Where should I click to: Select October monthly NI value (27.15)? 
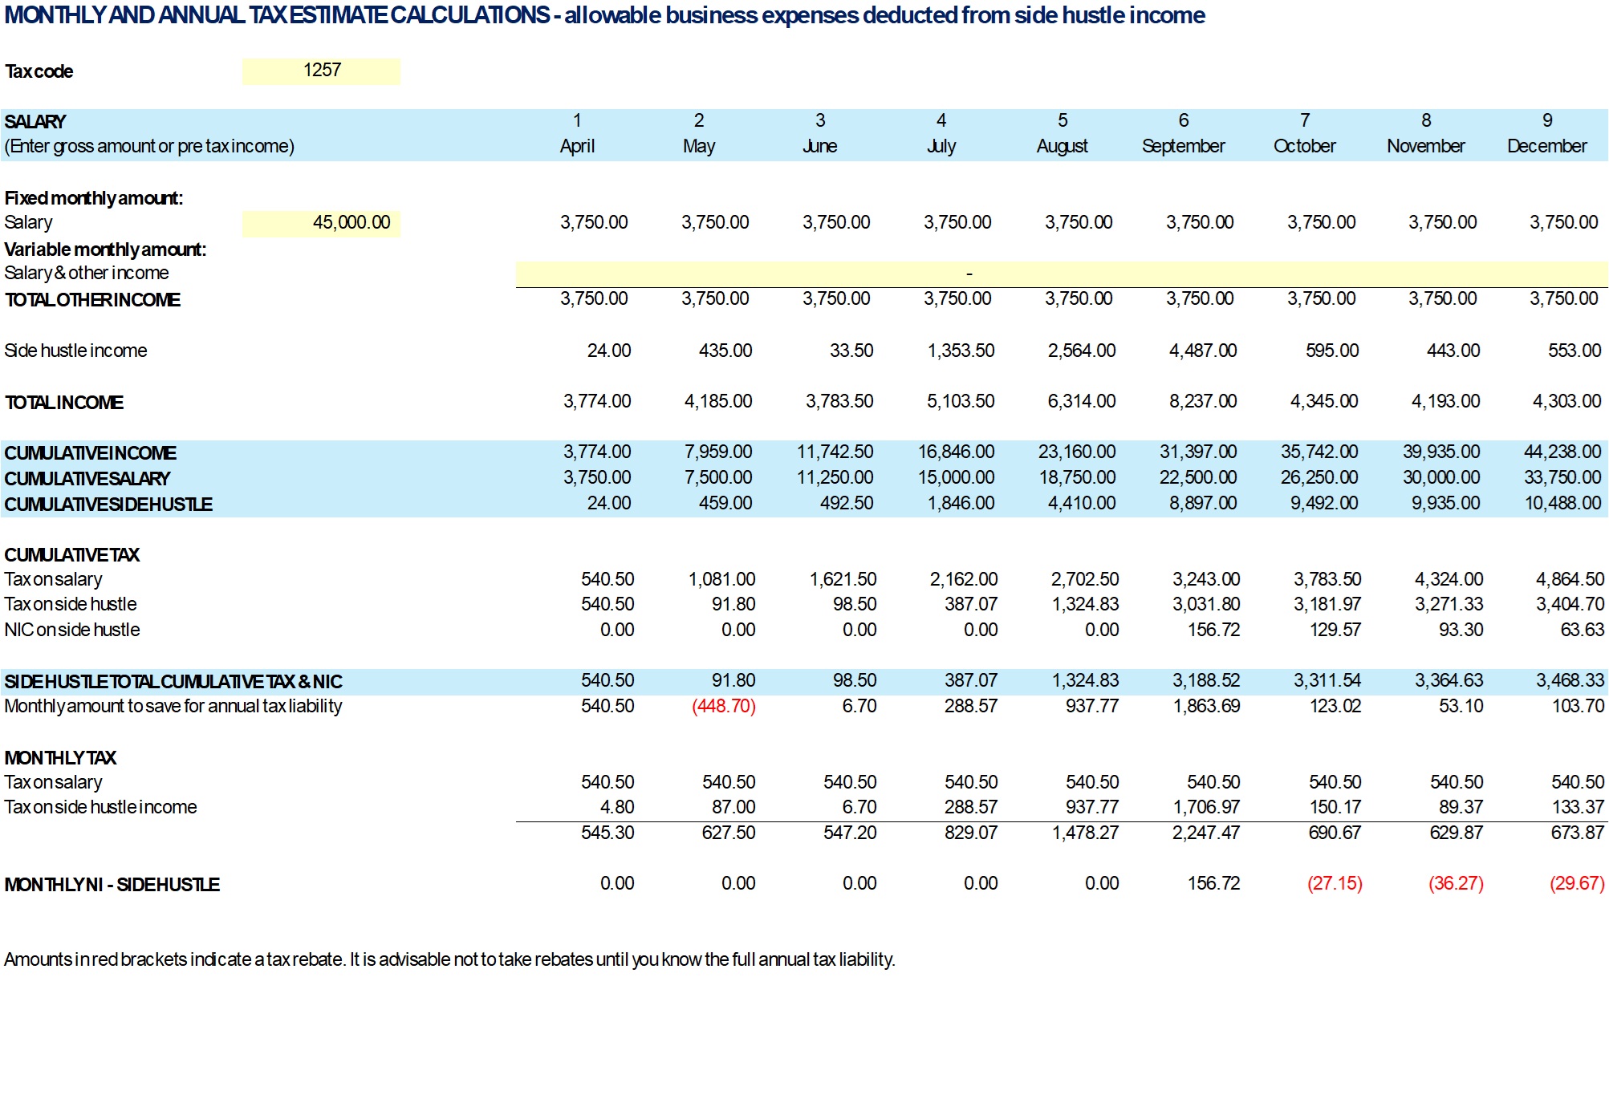[x=1334, y=883]
